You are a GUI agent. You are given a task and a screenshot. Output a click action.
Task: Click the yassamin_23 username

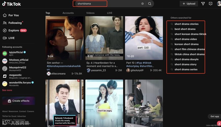[x=98, y=70]
